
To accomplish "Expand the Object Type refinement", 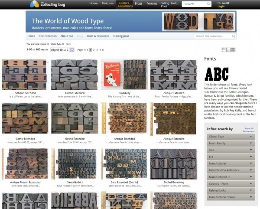I will (231, 137).
